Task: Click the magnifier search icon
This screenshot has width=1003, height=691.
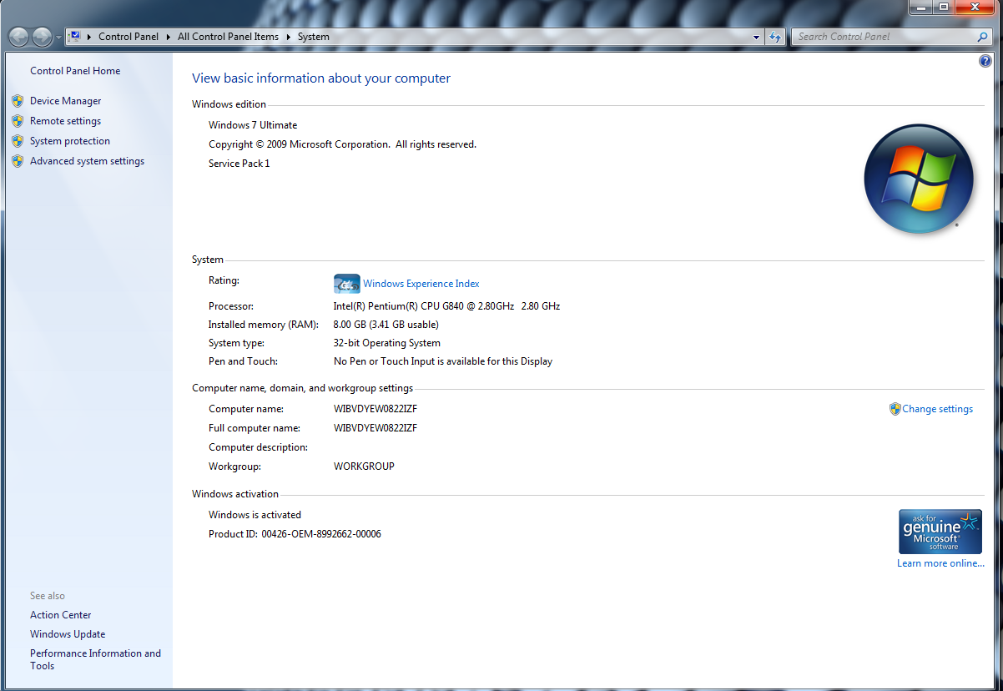Action: point(982,37)
